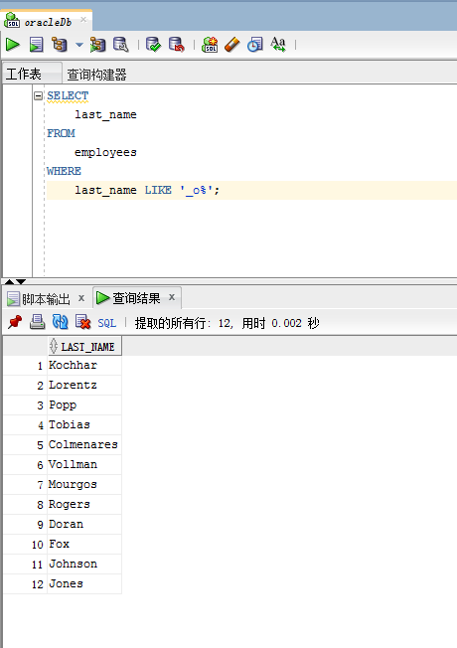457x648 pixels.
Task: Click the SQL link in results toolbar
Action: pos(106,323)
